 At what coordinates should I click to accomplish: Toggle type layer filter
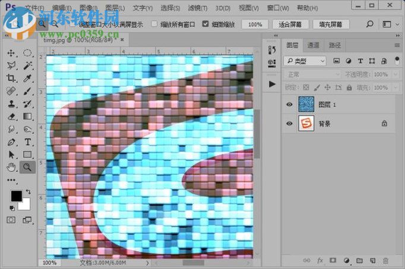click(360, 61)
